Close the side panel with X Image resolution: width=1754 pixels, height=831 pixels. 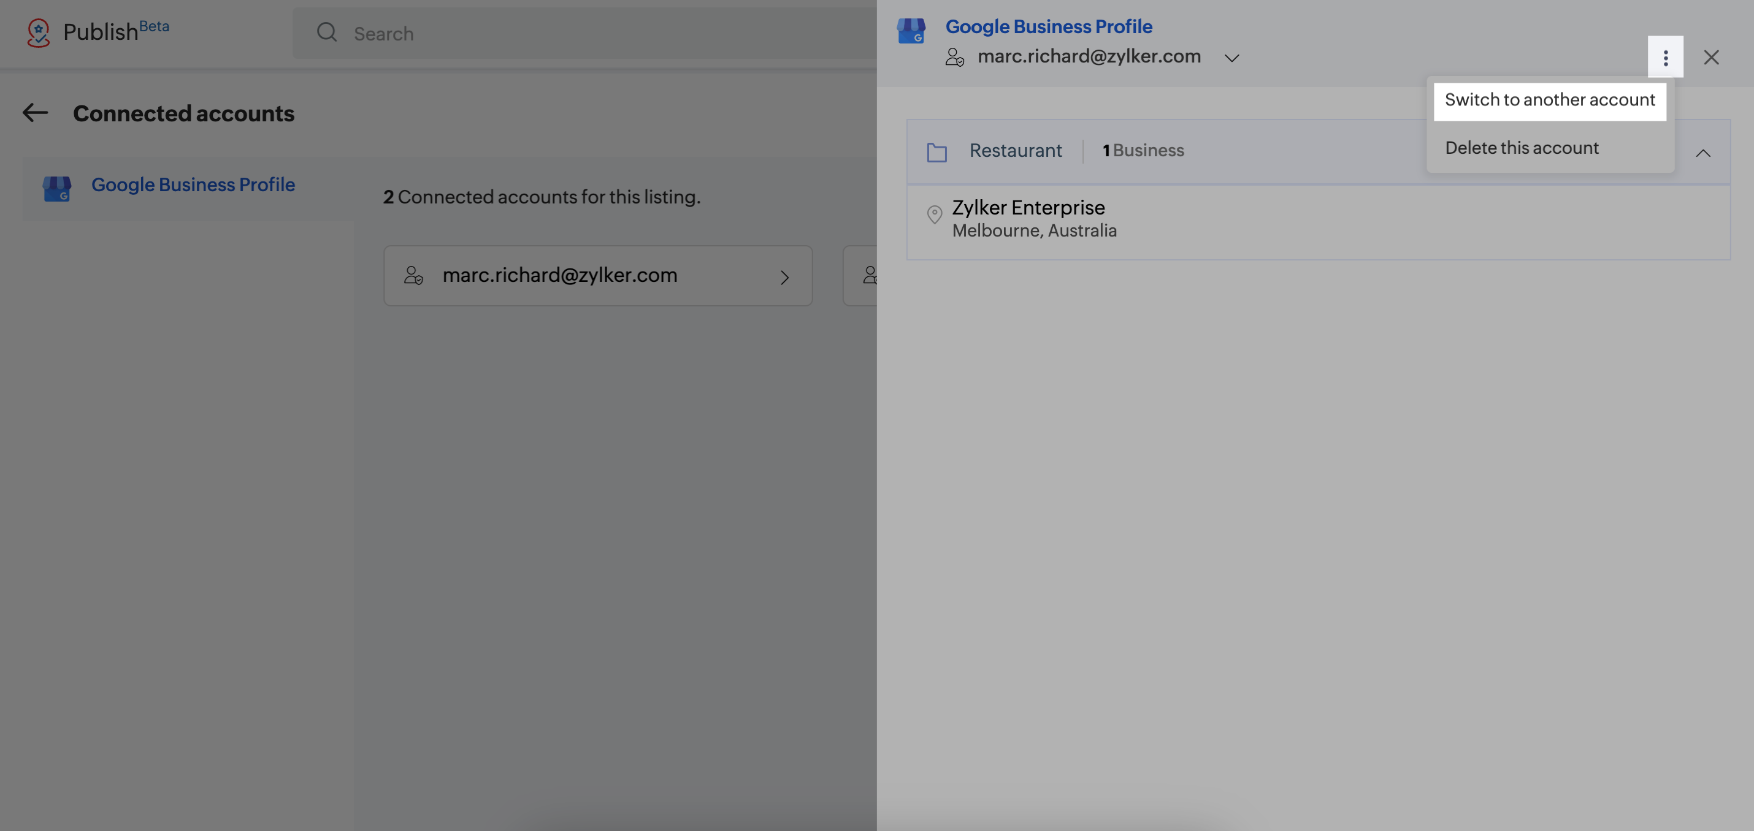pos(1710,57)
